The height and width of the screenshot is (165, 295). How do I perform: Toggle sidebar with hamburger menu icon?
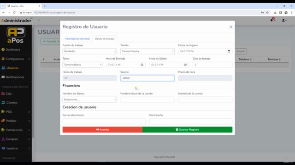click(x=39, y=20)
